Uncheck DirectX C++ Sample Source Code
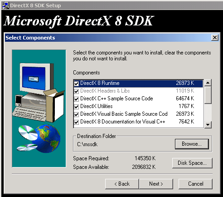 point(77,99)
